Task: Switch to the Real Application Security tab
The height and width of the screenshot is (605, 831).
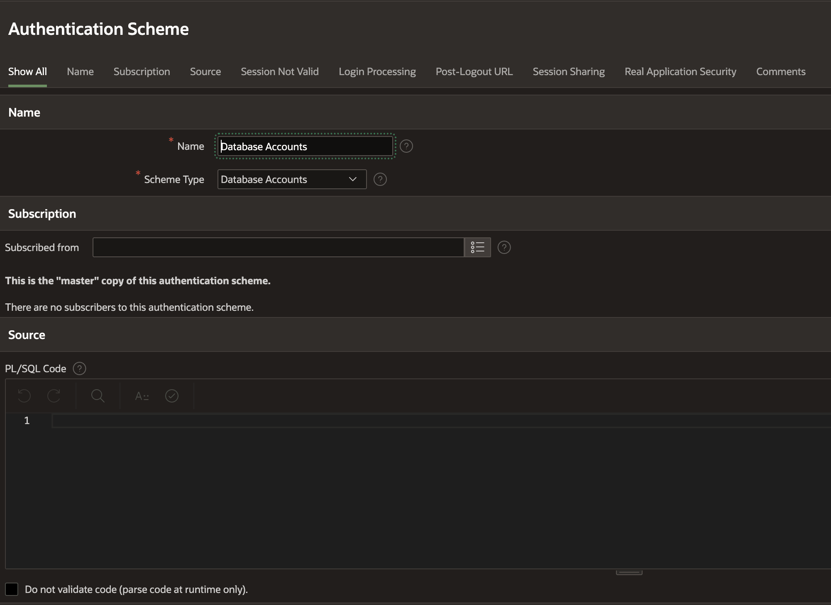Action: click(x=680, y=71)
